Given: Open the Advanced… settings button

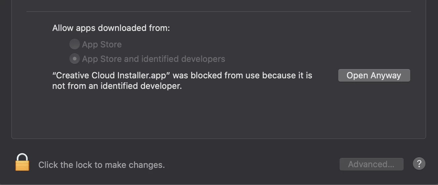Looking at the screenshot, I should [x=371, y=164].
